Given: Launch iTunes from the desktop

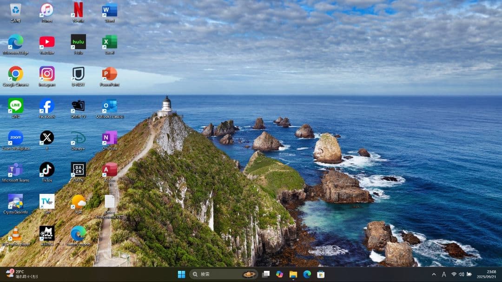Looking at the screenshot, I should pos(46,10).
